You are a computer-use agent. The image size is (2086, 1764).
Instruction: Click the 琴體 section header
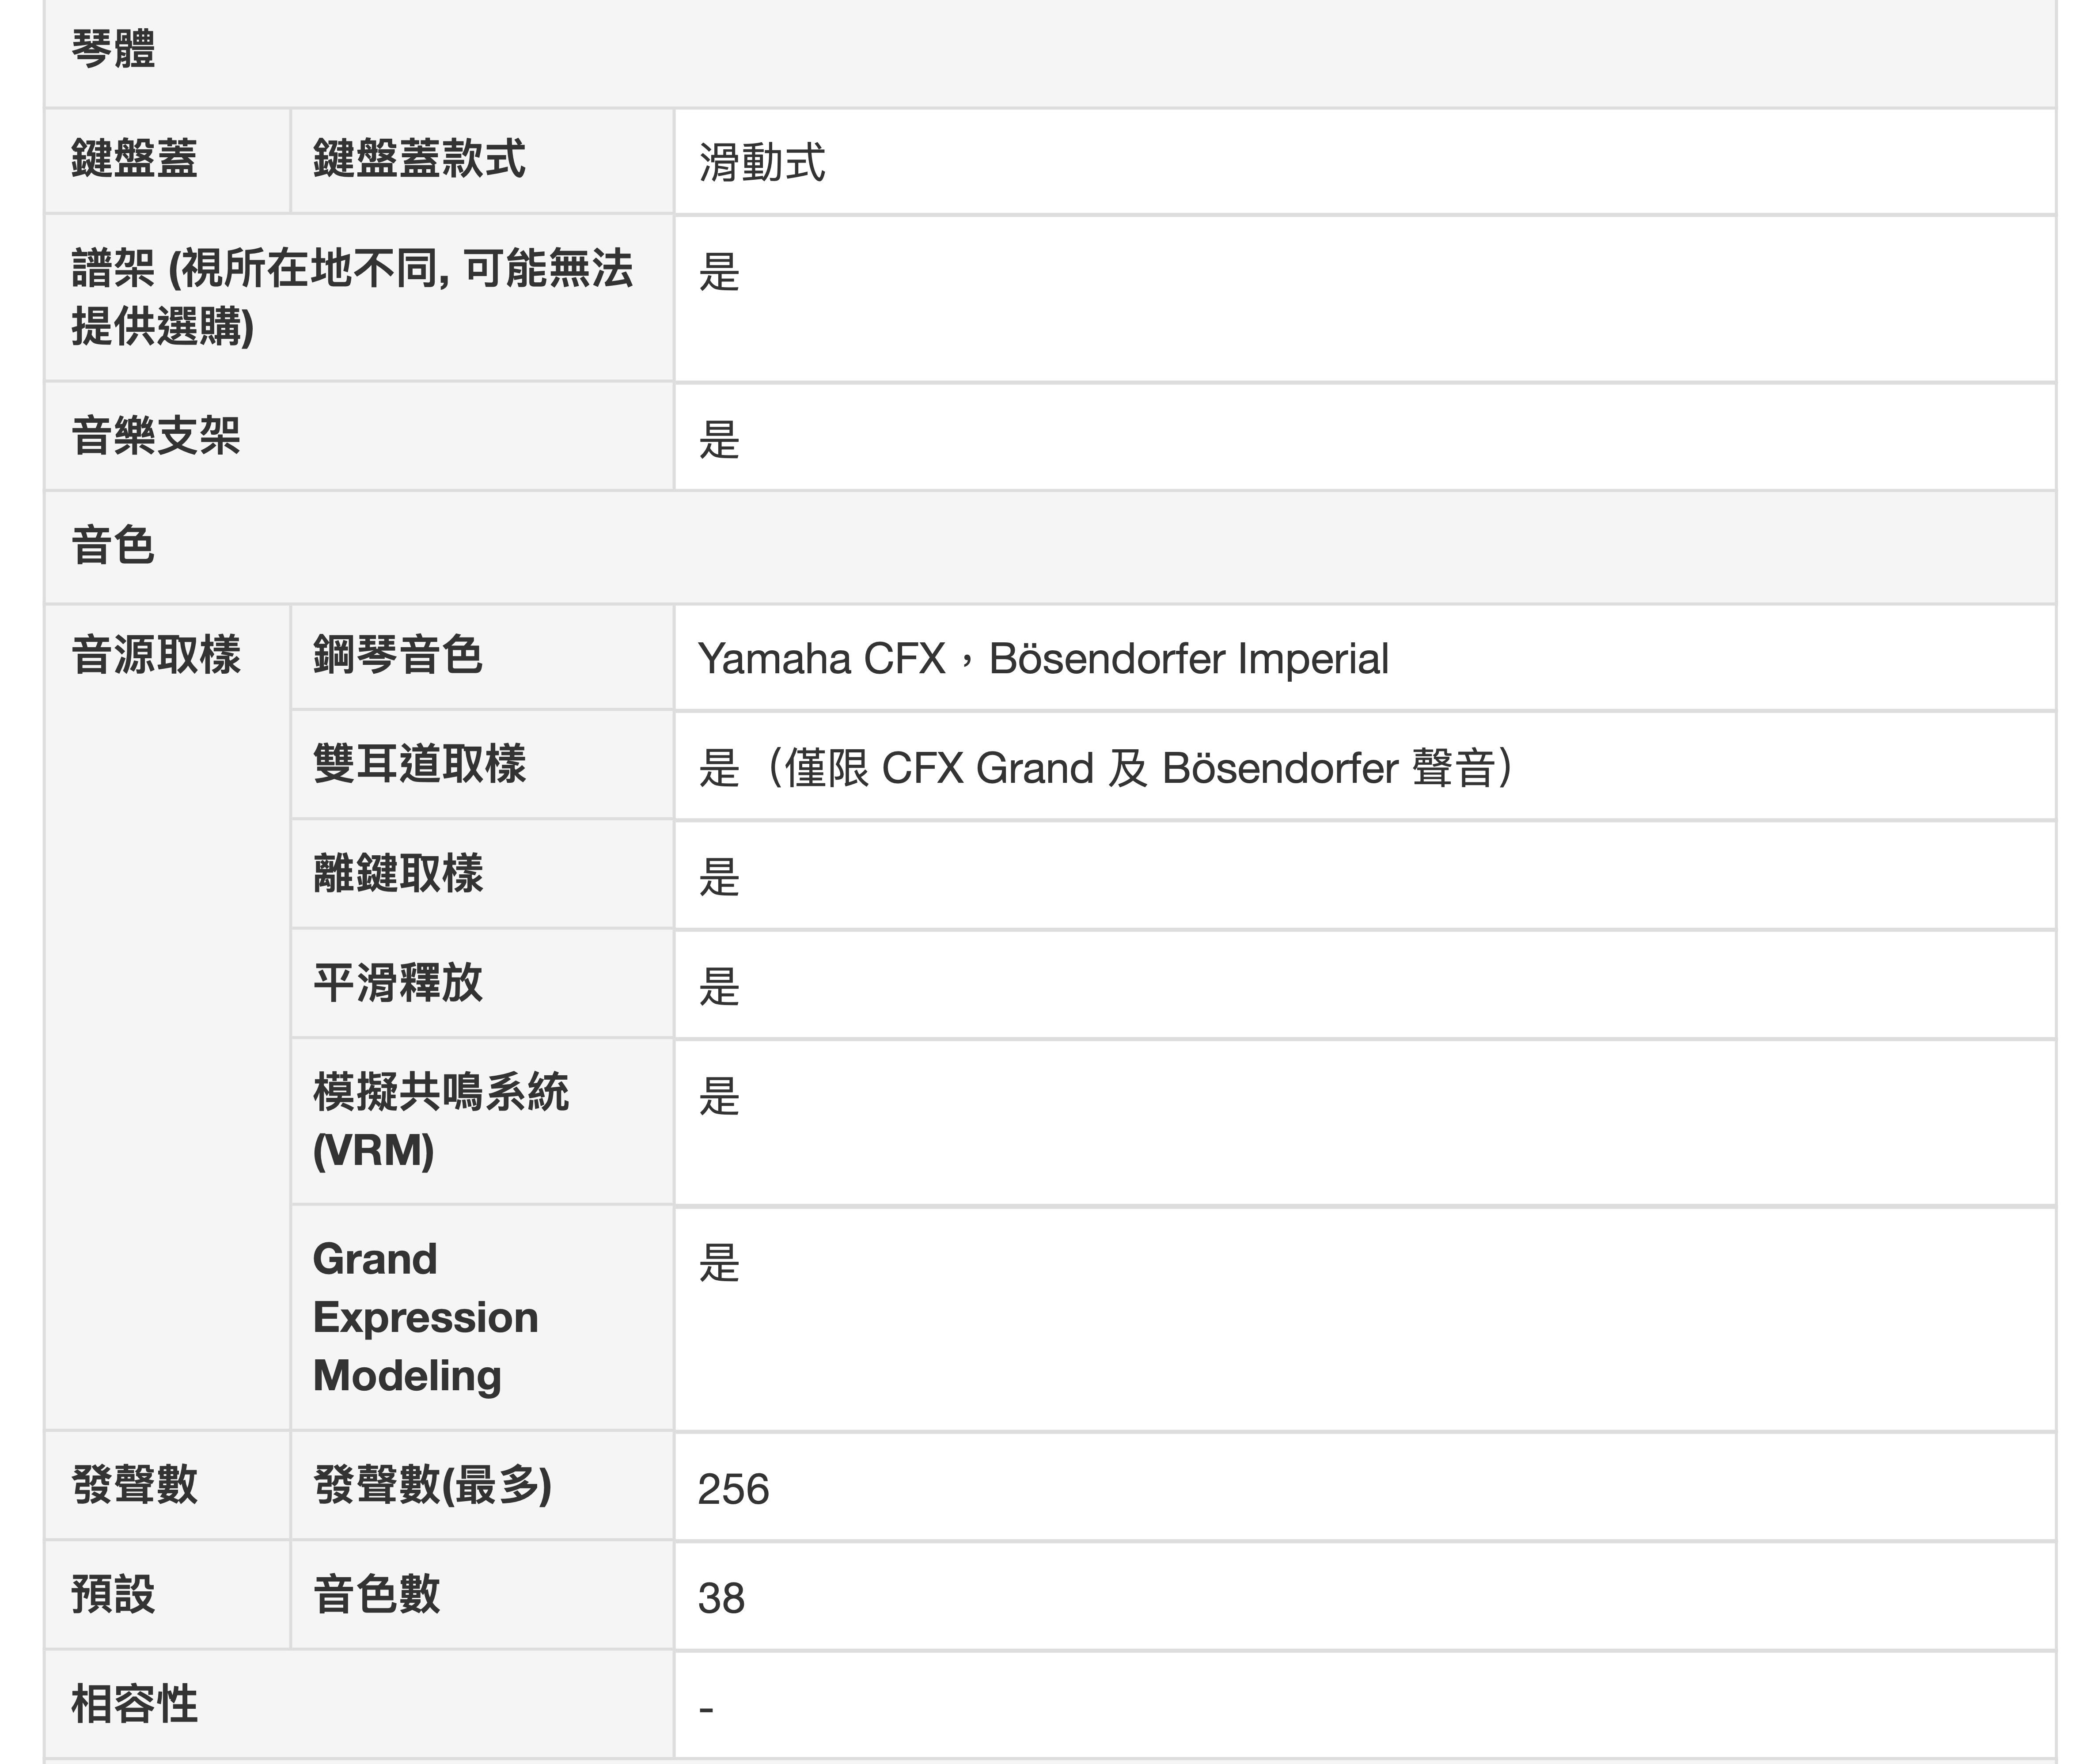pyautogui.click(x=113, y=48)
